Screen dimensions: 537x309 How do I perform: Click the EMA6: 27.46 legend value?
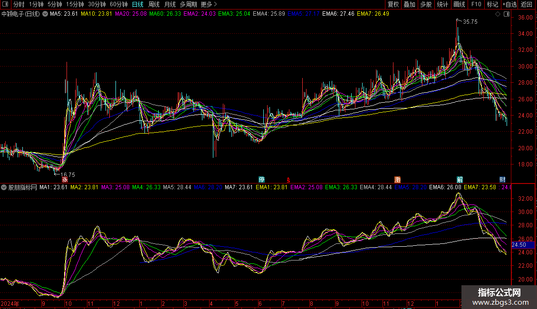[x=338, y=14]
